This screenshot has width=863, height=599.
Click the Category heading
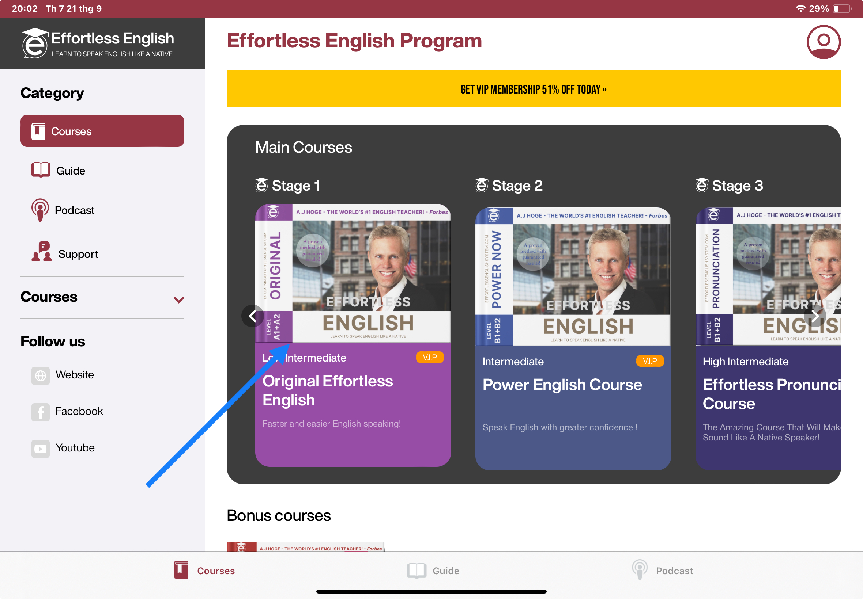(52, 93)
